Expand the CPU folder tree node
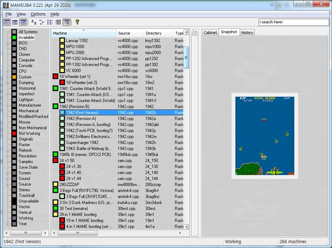This screenshot has height=248, width=332. pos(8,71)
